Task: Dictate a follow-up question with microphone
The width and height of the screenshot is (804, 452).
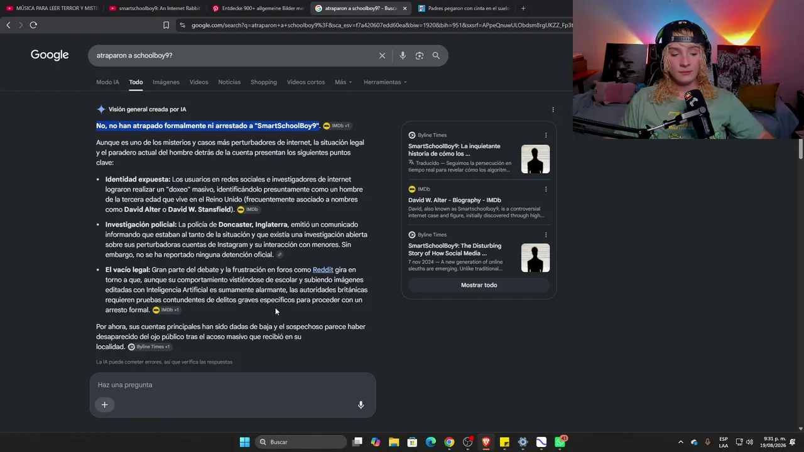Action: (361, 405)
